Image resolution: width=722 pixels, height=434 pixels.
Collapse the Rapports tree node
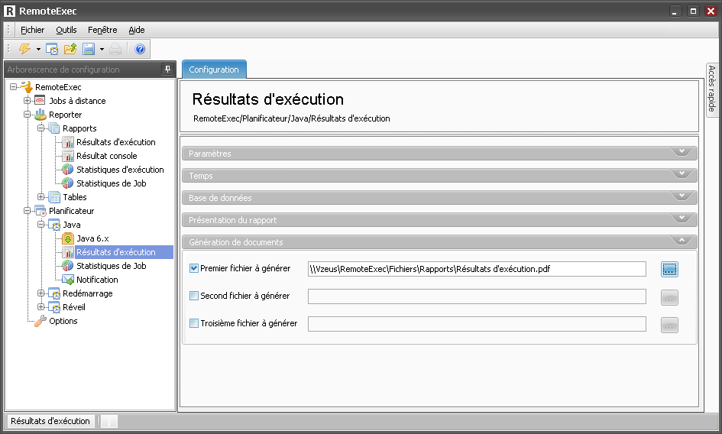pos(41,128)
